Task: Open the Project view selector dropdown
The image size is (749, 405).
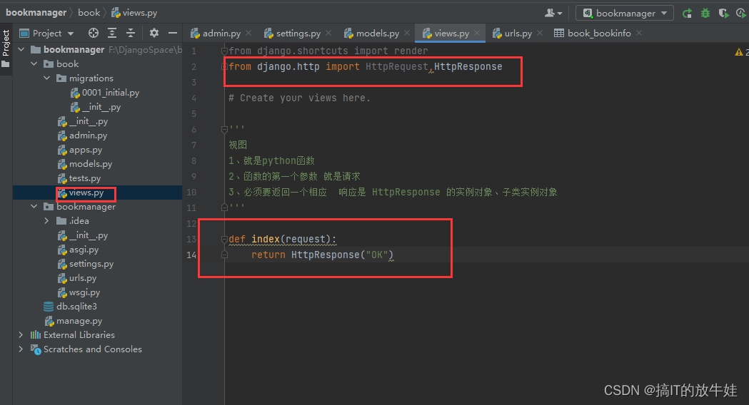Action: (47, 33)
